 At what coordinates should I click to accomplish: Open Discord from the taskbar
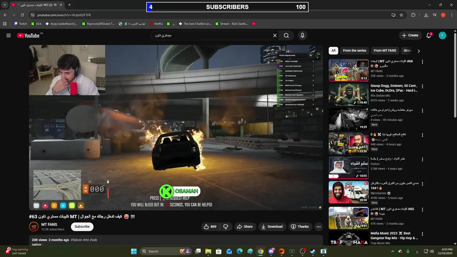click(x=271, y=251)
